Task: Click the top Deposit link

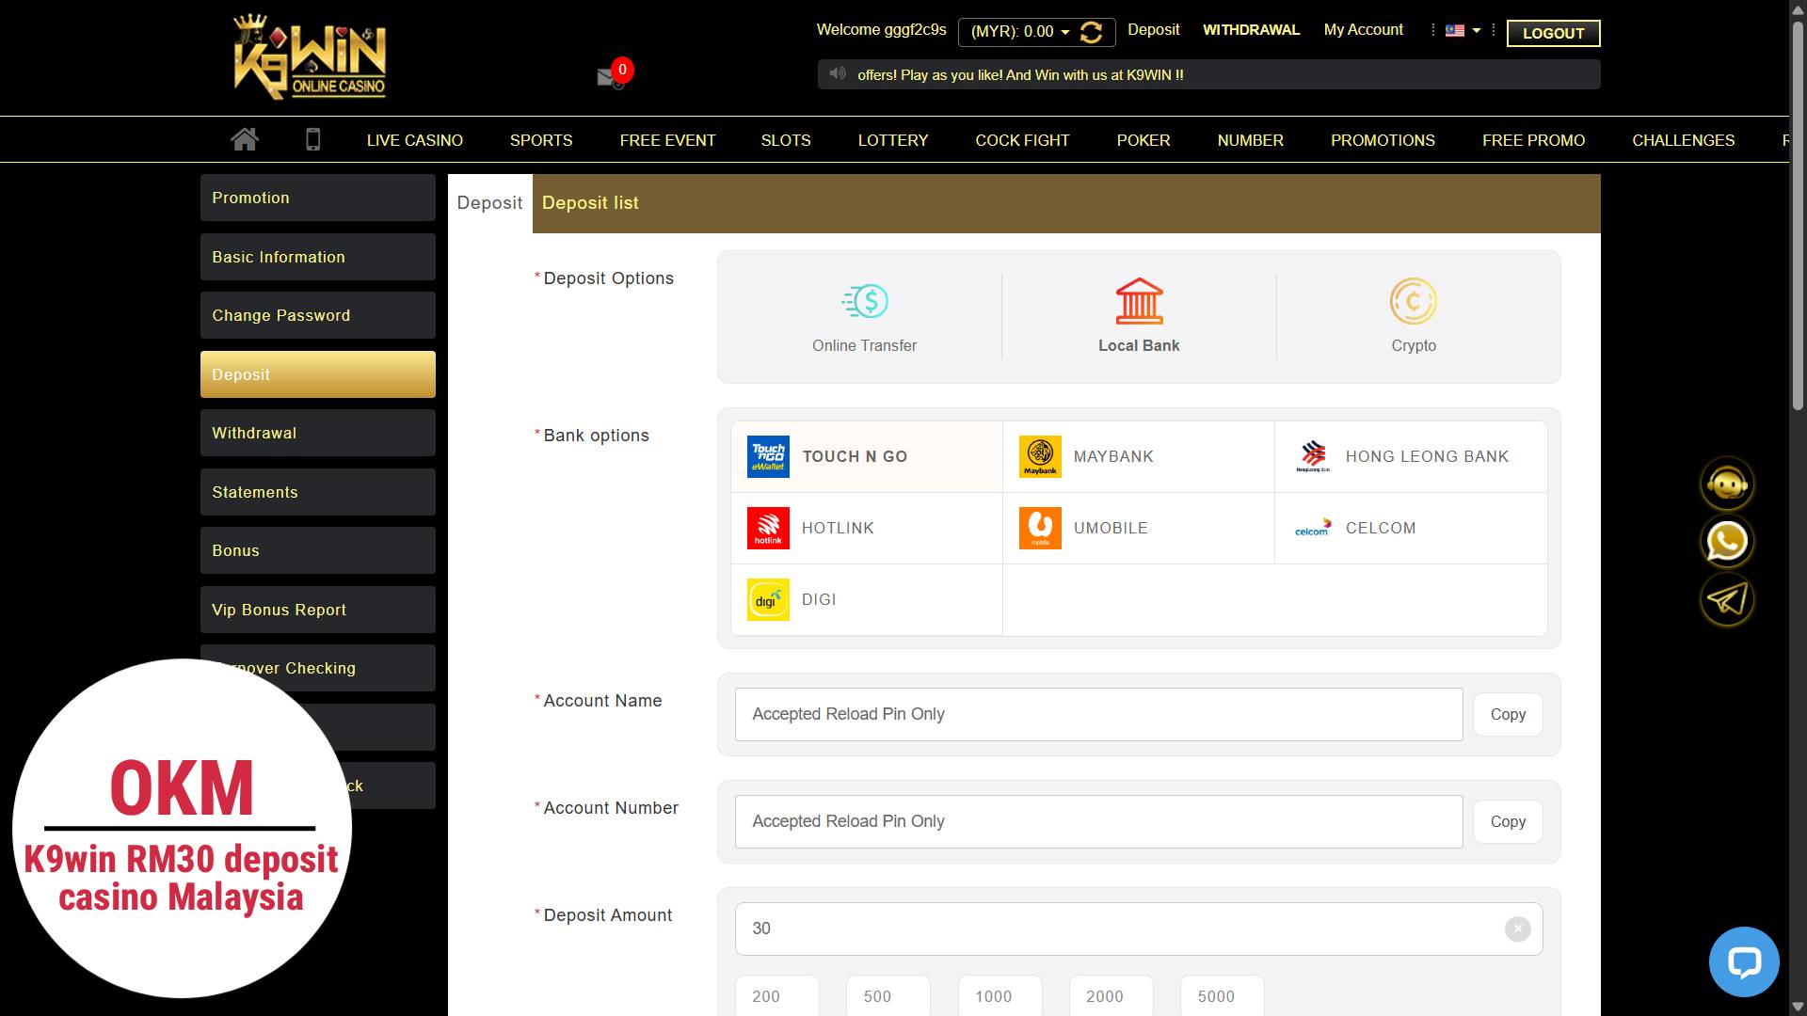Action: (1153, 30)
